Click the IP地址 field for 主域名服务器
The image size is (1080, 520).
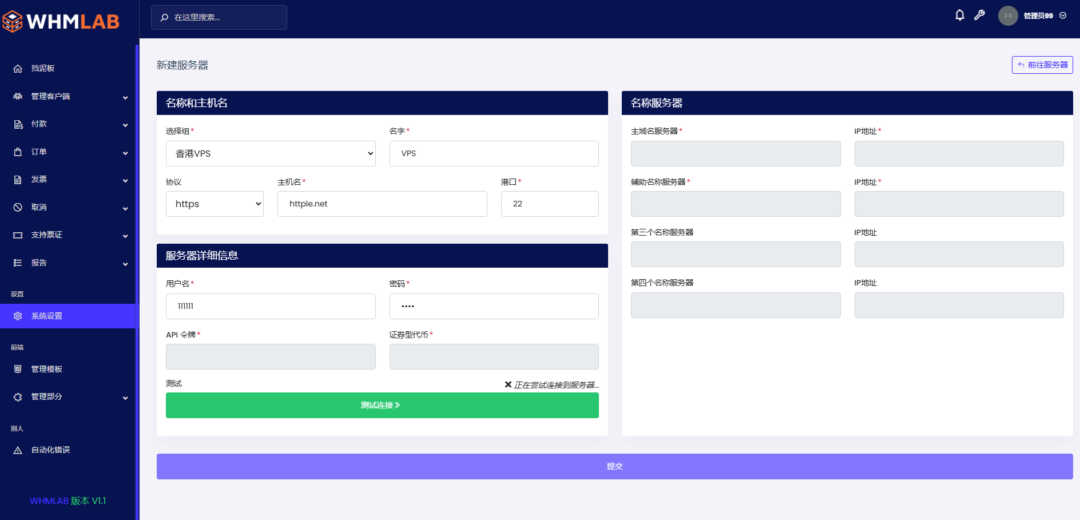pos(959,153)
